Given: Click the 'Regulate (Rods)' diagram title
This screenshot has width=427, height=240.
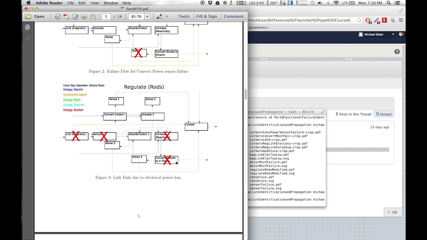Looking at the screenshot, I should point(144,87).
